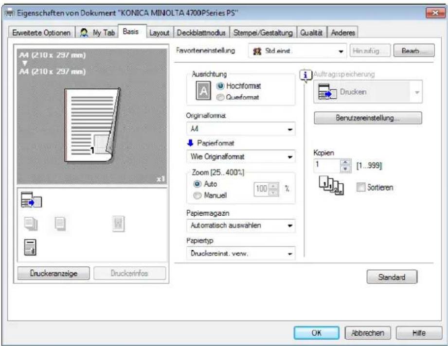Viewport: 448px width, 346px height.
Task: Click the Standard reset button
Action: 392,277
